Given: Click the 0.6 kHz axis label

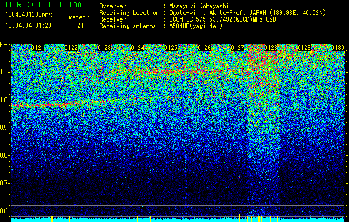Looking at the screenshot, I should pyautogui.click(x=4, y=211).
